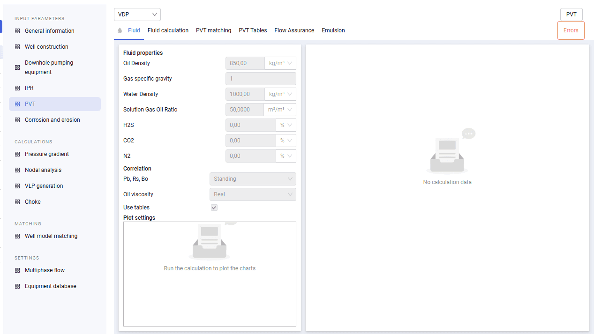Click the Oil Density value field

point(245,63)
